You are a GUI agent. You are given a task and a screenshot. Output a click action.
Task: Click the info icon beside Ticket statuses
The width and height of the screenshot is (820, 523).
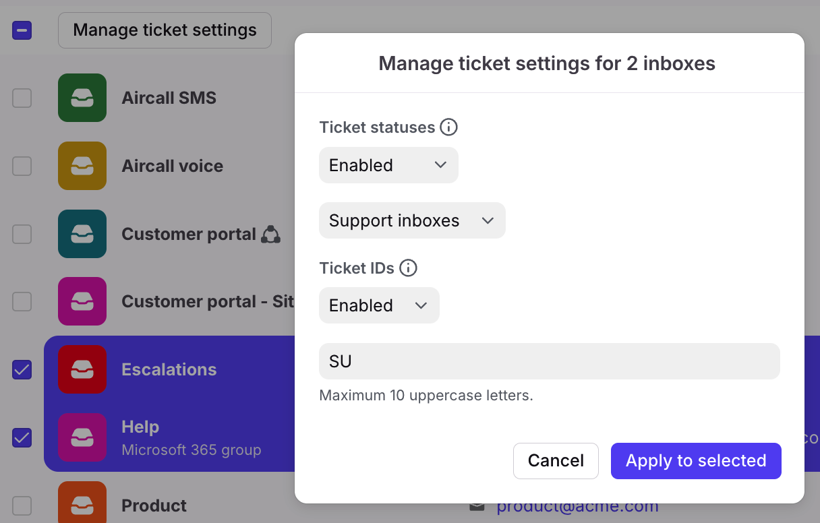(x=448, y=127)
